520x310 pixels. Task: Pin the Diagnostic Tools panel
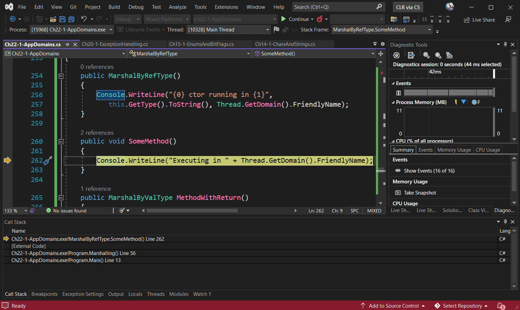point(505,45)
